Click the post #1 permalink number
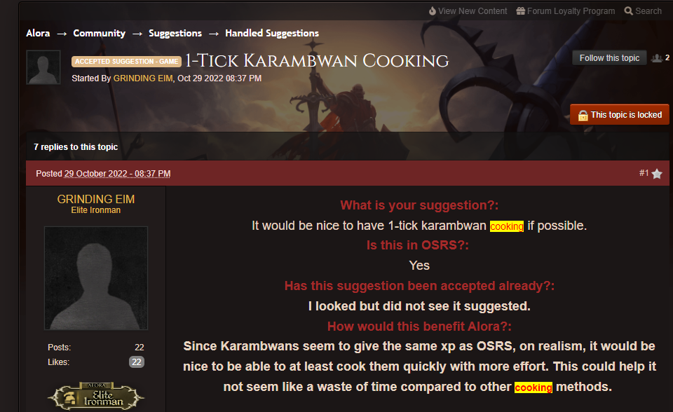This screenshot has height=412, width=673. click(644, 173)
